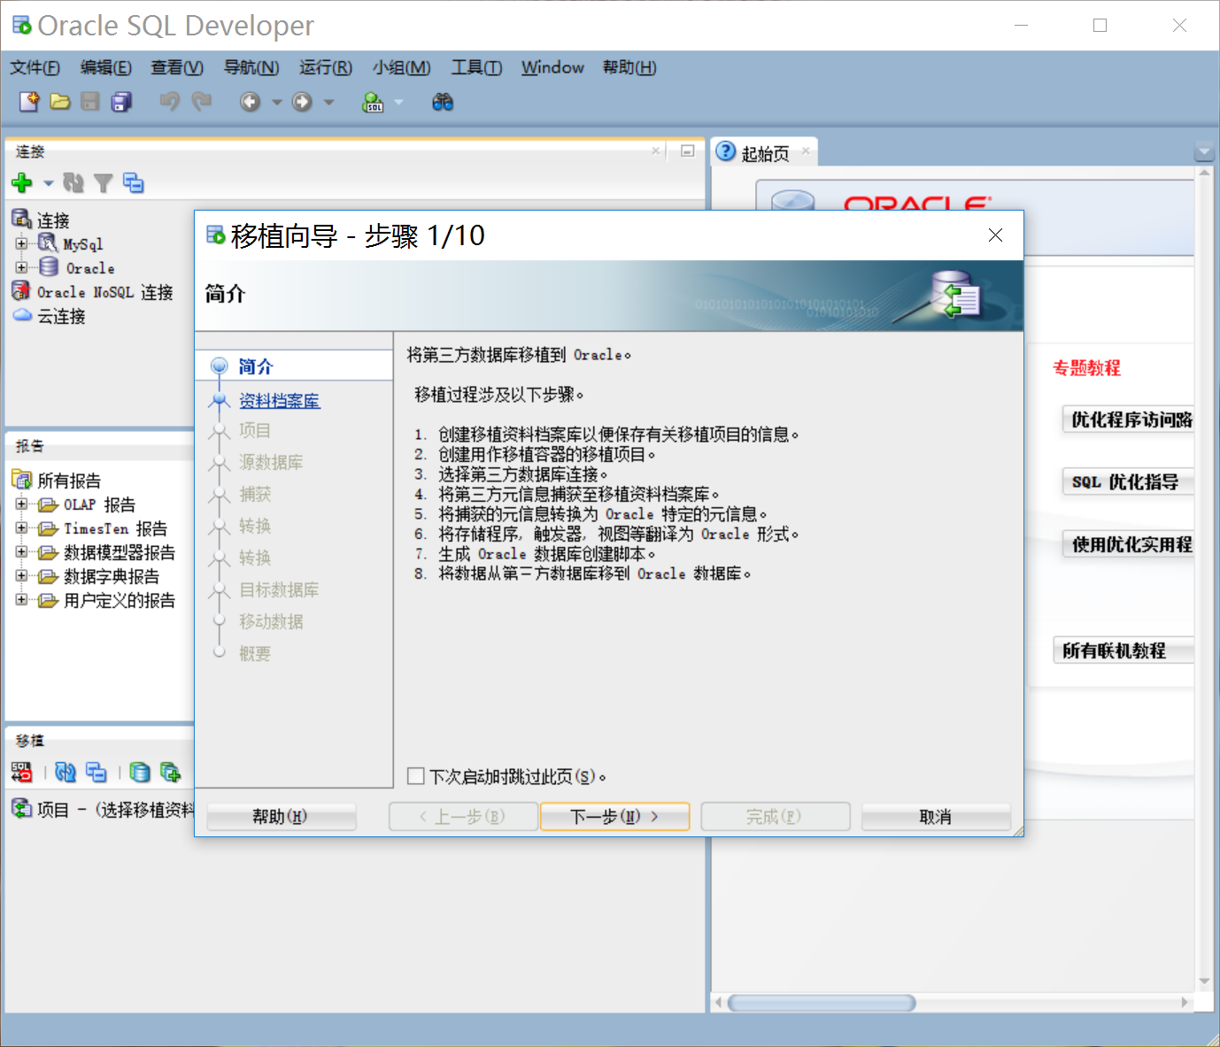Image resolution: width=1220 pixels, height=1047 pixels.
Task: Click the Forward navigation arrow icon
Action: [302, 102]
